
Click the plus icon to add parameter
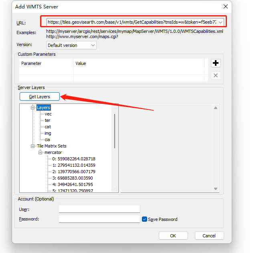tap(216, 63)
